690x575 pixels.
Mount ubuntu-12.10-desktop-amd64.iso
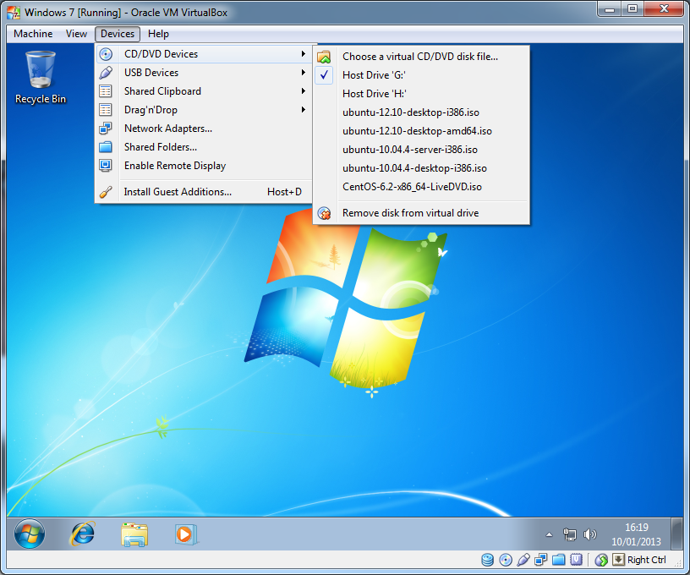coord(417,131)
